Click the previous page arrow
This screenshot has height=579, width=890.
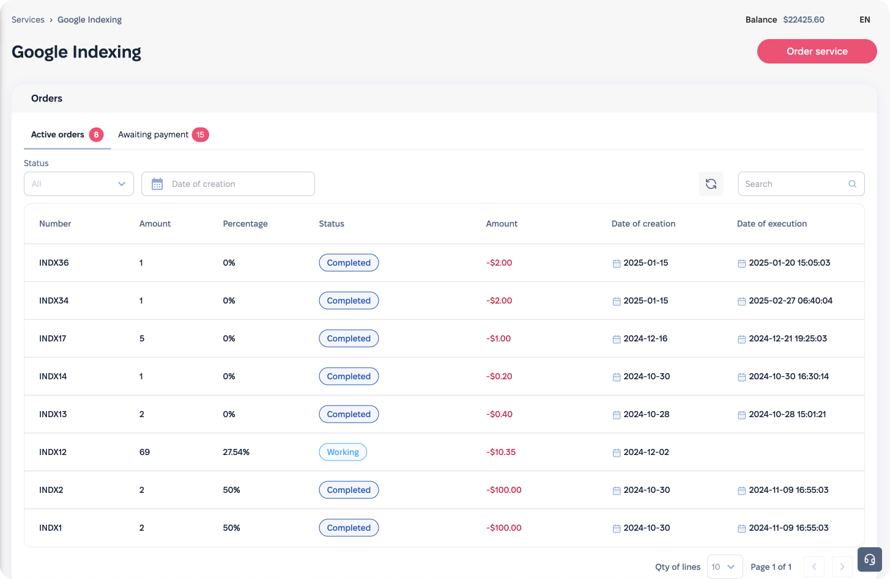point(814,567)
